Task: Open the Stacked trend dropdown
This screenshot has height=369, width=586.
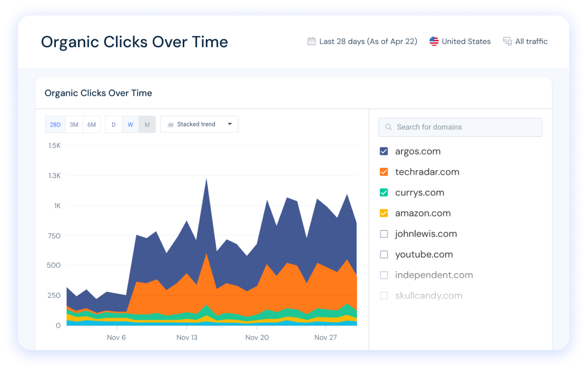Action: pyautogui.click(x=199, y=124)
